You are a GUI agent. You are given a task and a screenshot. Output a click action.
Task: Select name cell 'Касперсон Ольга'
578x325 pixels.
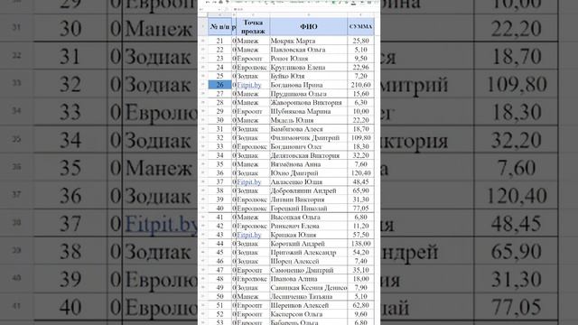pos(309,314)
